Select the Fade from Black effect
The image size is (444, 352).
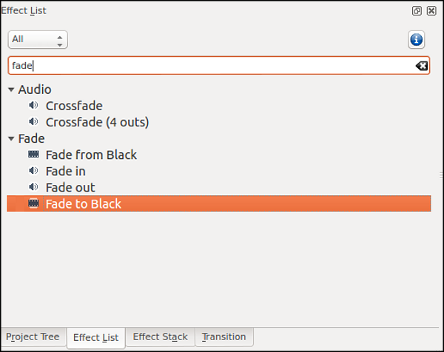[91, 155]
